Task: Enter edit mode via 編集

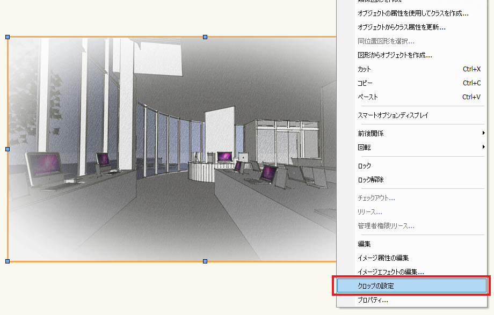Action: click(363, 243)
